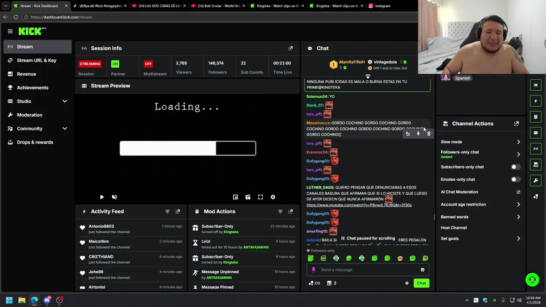Filter the Activity Feed list
546x307 pixels.
pyautogui.click(x=167, y=211)
